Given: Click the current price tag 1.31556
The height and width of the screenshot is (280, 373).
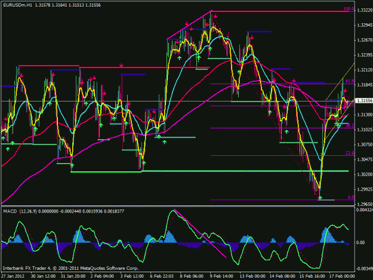Looking at the screenshot, I should coord(365,101).
